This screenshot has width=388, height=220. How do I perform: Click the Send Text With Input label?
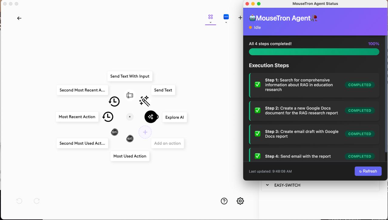click(130, 76)
